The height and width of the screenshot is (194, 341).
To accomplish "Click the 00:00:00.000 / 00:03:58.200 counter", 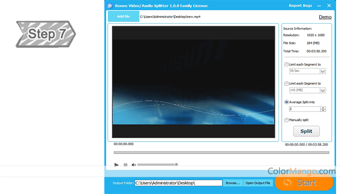I will (x=306, y=145).
